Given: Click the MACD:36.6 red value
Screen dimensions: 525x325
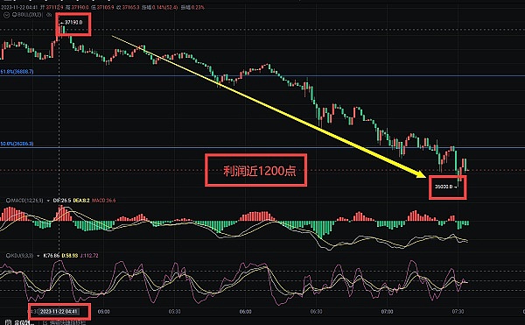Looking at the screenshot, I should 104,201.
